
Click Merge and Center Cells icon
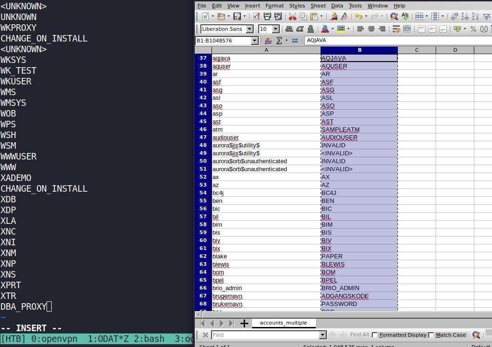coord(407,29)
